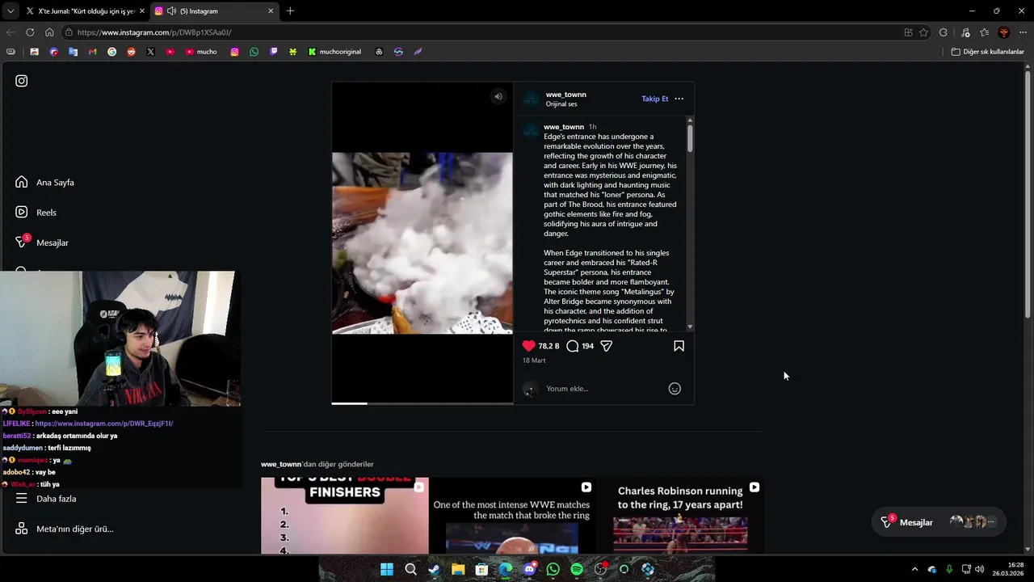Open the Reddit bookmark
The width and height of the screenshot is (1034, 582).
point(131,52)
